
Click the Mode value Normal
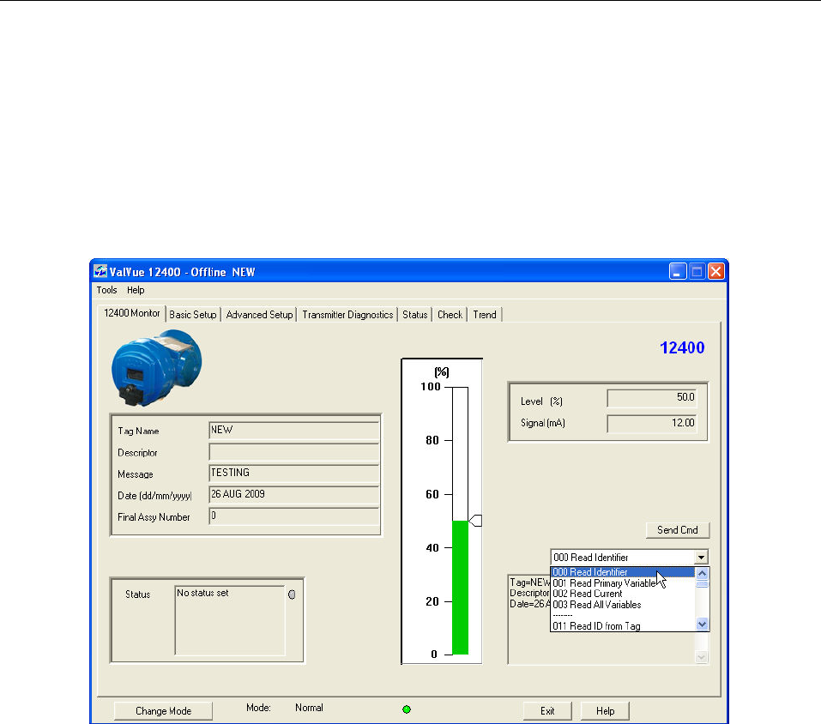[x=309, y=708]
